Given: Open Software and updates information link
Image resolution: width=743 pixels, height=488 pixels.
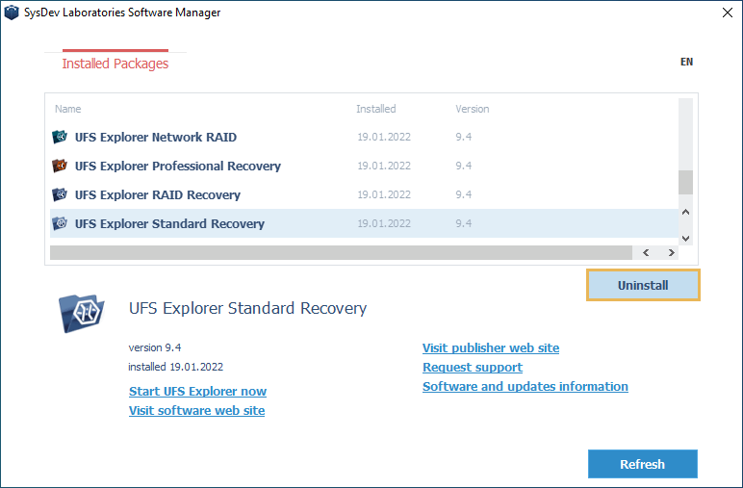Looking at the screenshot, I should click(525, 386).
